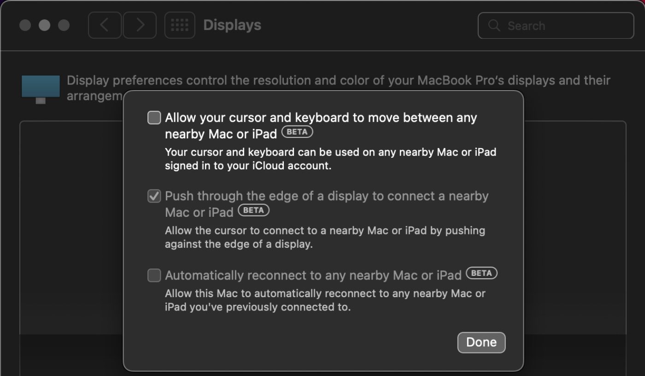This screenshot has width=645, height=376.
Task: Click the BETA badge beside Automatically reconnect
Action: click(481, 273)
